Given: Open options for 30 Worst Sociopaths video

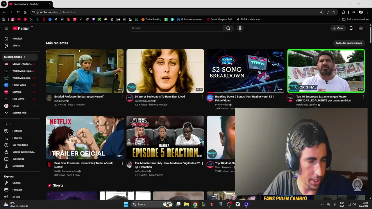Looking at the screenshot, I should pos(203,97).
